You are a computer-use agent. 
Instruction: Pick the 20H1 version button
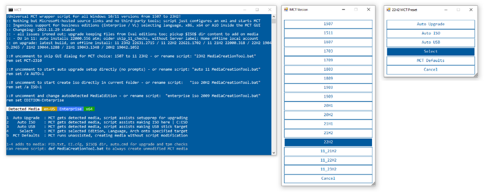pyautogui.click(x=328, y=106)
